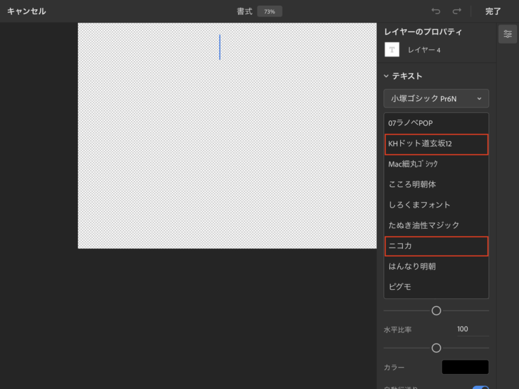
Task: Click the レイヤー 4 text layer thumbnail
Action: point(392,50)
